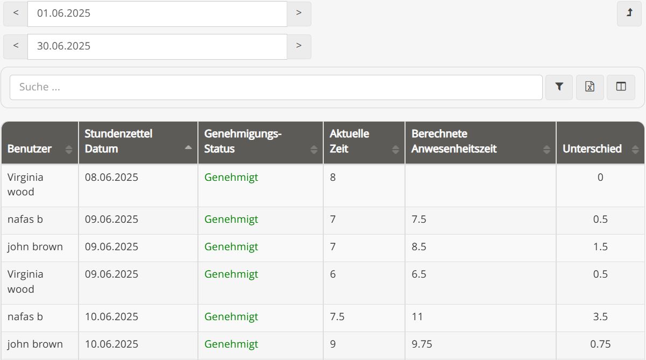Click Genehmigt status for Virginia wood 09.06.2025
The image size is (646, 360).
(x=231, y=274)
